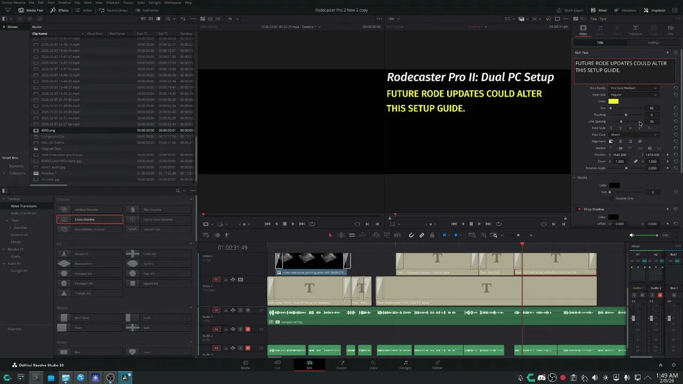Toggle the Media Pool panel button
This screenshot has height=384, width=683.
tap(30, 10)
